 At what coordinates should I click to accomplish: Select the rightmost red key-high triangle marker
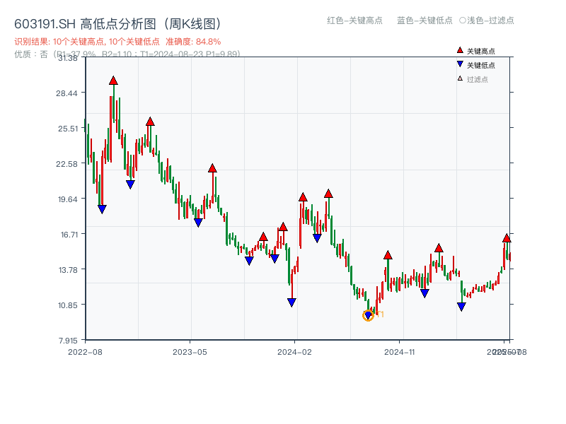point(507,239)
